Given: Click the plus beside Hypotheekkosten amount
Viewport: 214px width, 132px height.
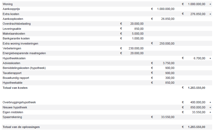Looking at the screenshot, I should coord(210,58).
